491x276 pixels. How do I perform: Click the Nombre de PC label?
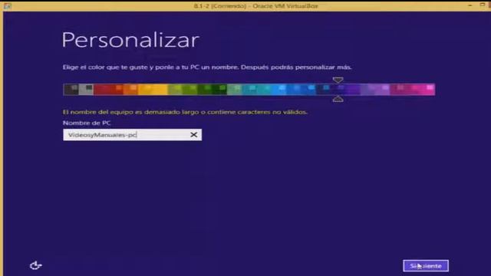coord(87,123)
